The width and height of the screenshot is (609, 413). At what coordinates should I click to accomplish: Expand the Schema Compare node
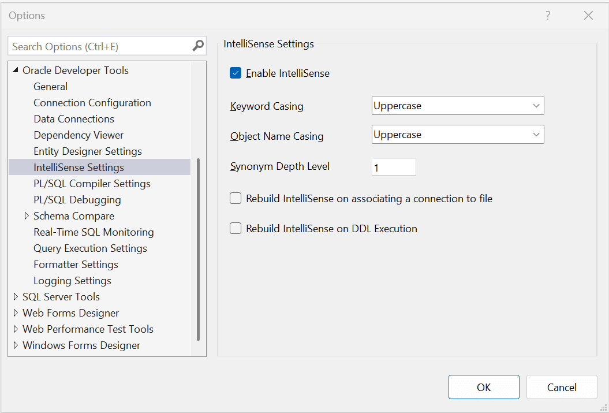(x=27, y=215)
